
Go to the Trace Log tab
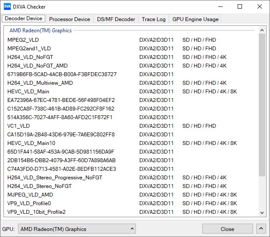coord(154,19)
